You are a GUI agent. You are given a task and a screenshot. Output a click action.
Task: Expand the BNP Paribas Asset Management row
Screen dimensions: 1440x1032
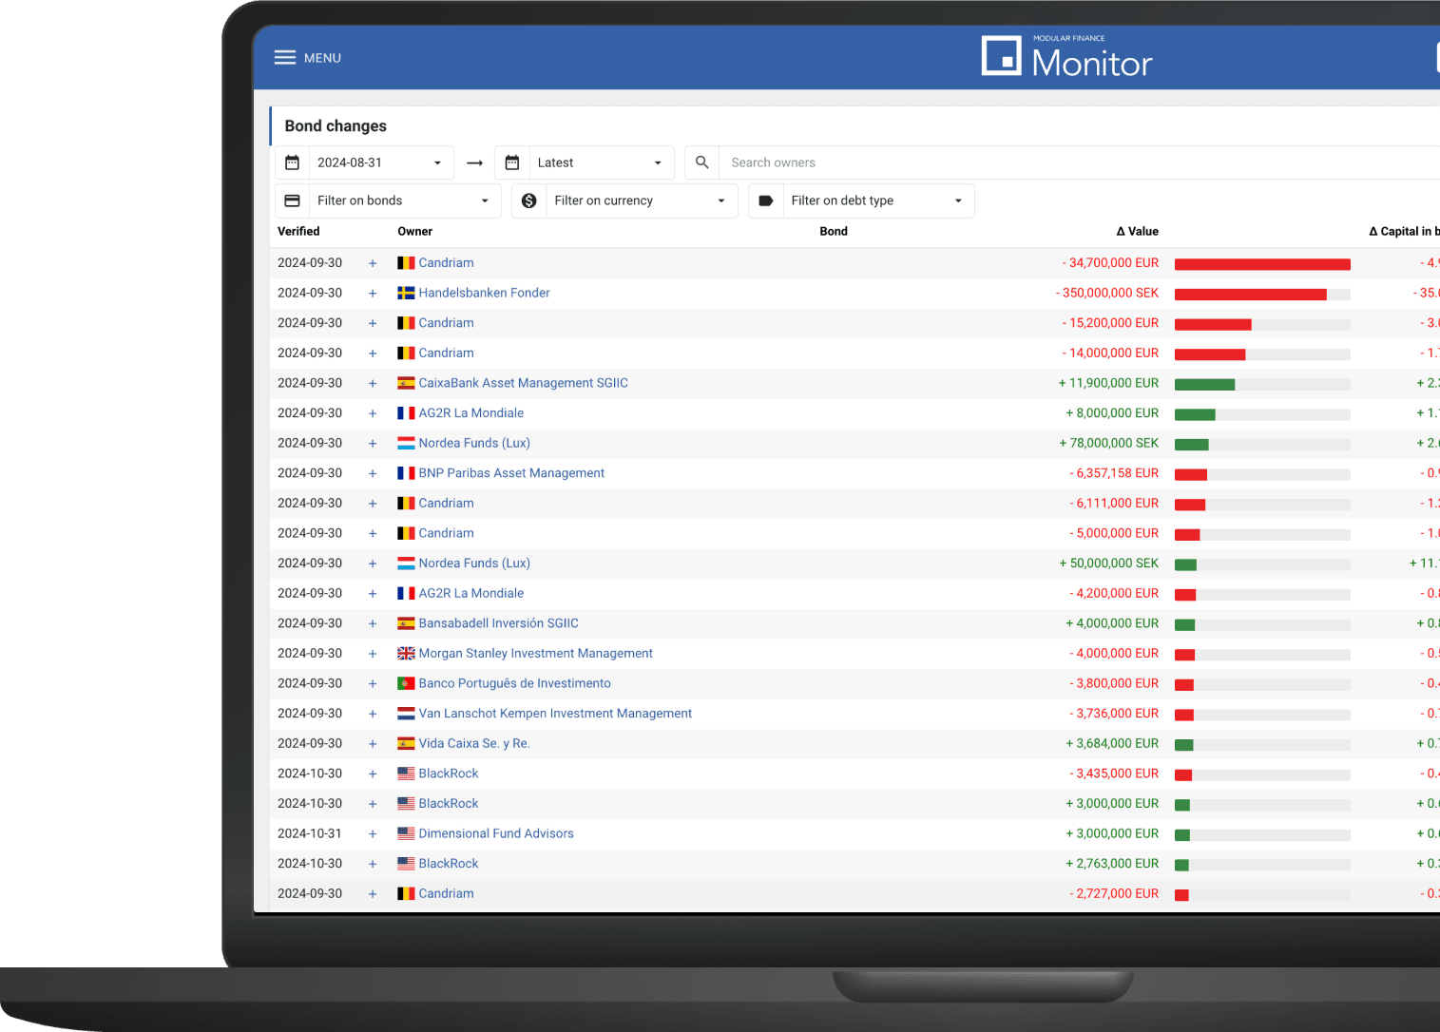[373, 473]
